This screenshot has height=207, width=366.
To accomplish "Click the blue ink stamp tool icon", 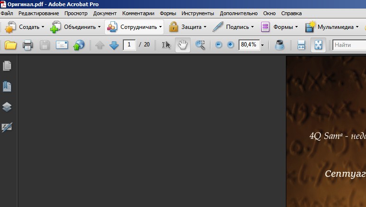I will [x=280, y=45].
